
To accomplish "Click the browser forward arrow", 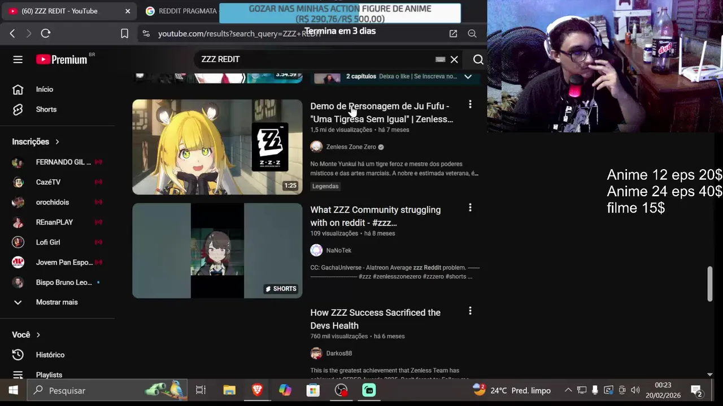I will pyautogui.click(x=29, y=34).
